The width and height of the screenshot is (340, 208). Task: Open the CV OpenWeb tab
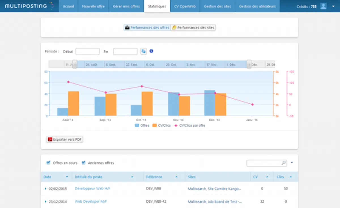coord(185,6)
